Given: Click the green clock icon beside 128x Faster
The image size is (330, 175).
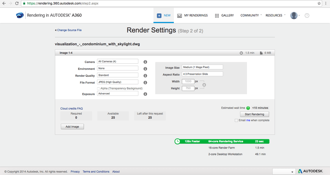Looking at the screenshot, I should [x=178, y=141].
